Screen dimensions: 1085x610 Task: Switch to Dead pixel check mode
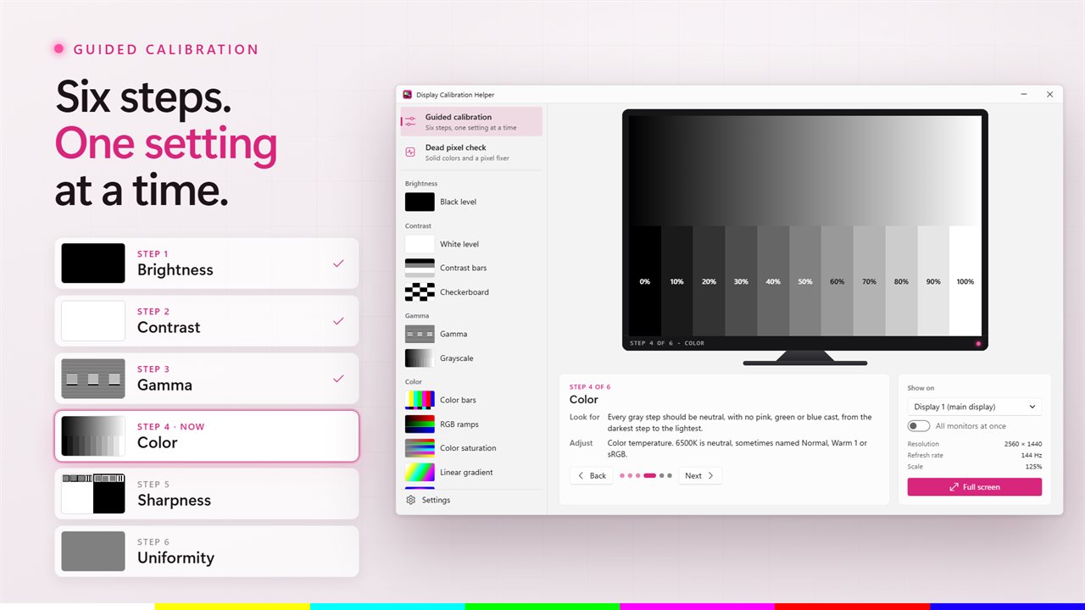tap(471, 152)
